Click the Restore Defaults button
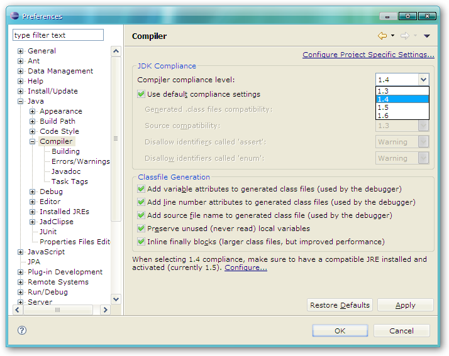 coord(340,305)
